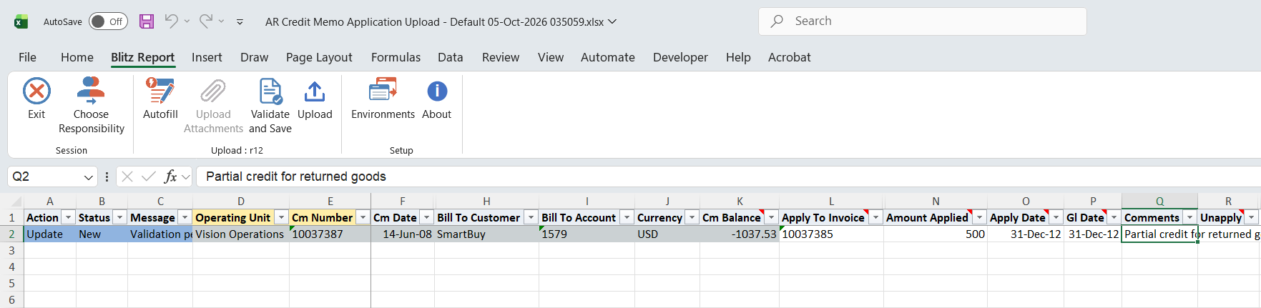Select the Amount Applied 500 cell
This screenshot has width=1261, height=308.
[936, 234]
